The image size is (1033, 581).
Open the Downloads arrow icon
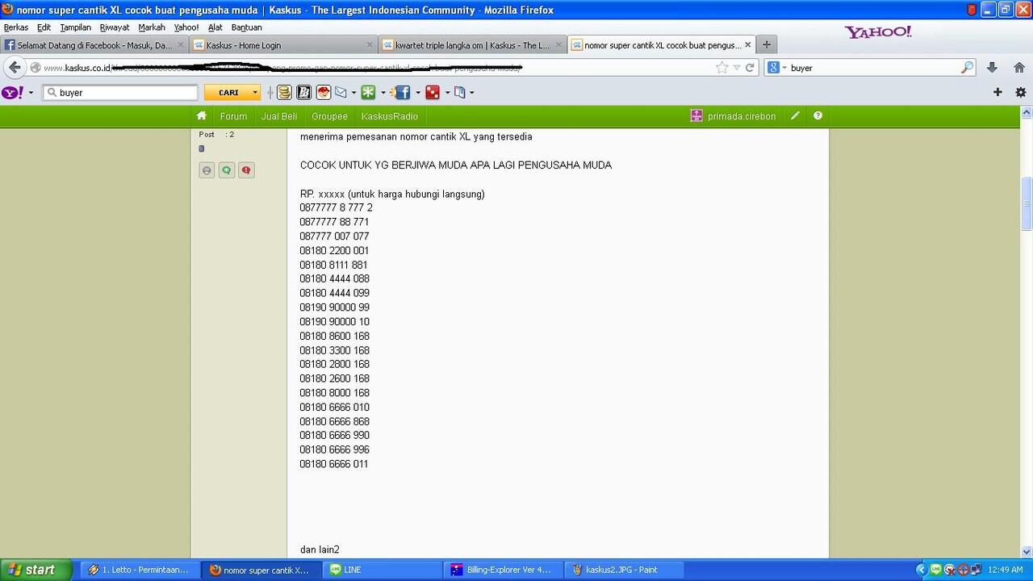click(992, 68)
